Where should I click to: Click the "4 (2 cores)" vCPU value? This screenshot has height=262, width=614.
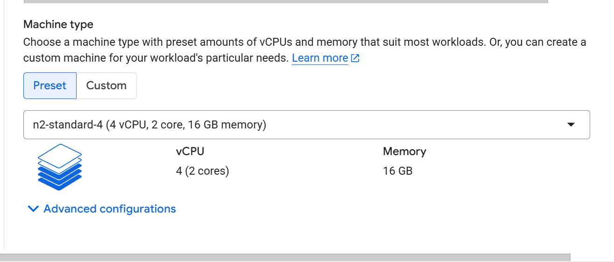pyautogui.click(x=203, y=171)
